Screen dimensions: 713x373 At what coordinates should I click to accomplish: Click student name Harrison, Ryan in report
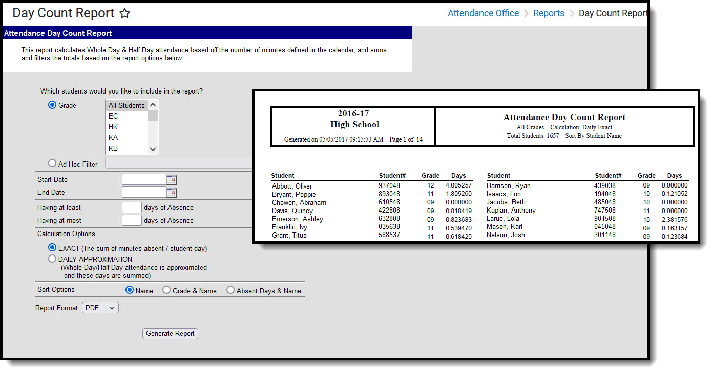[508, 186]
